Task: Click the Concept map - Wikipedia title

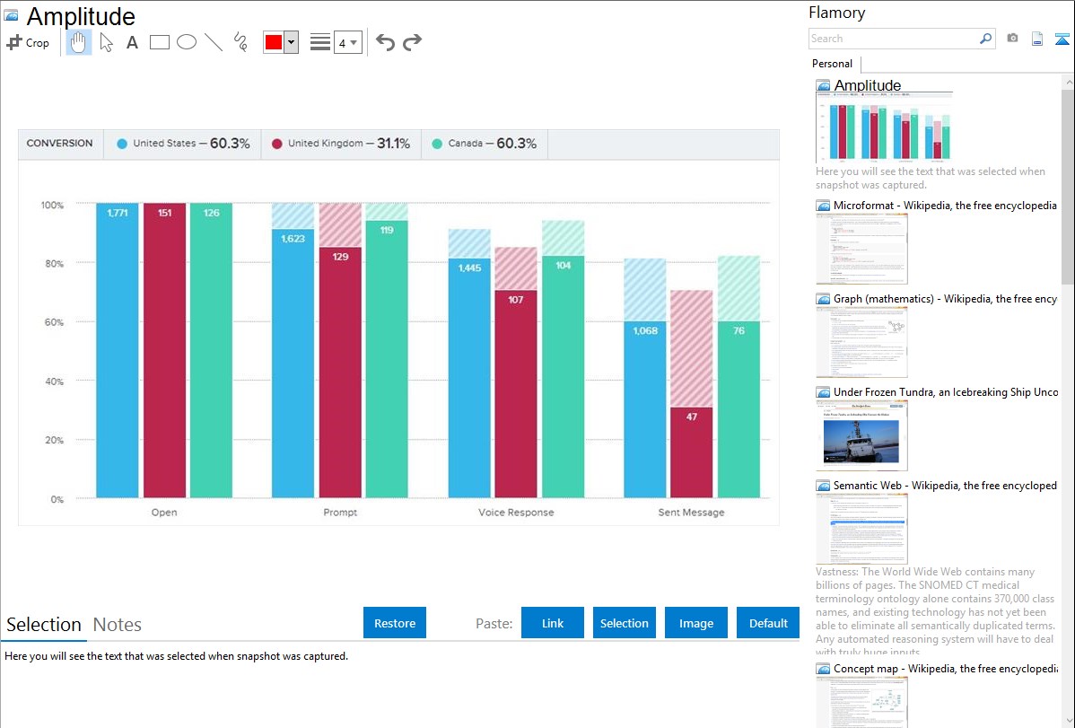Action: coord(945,668)
